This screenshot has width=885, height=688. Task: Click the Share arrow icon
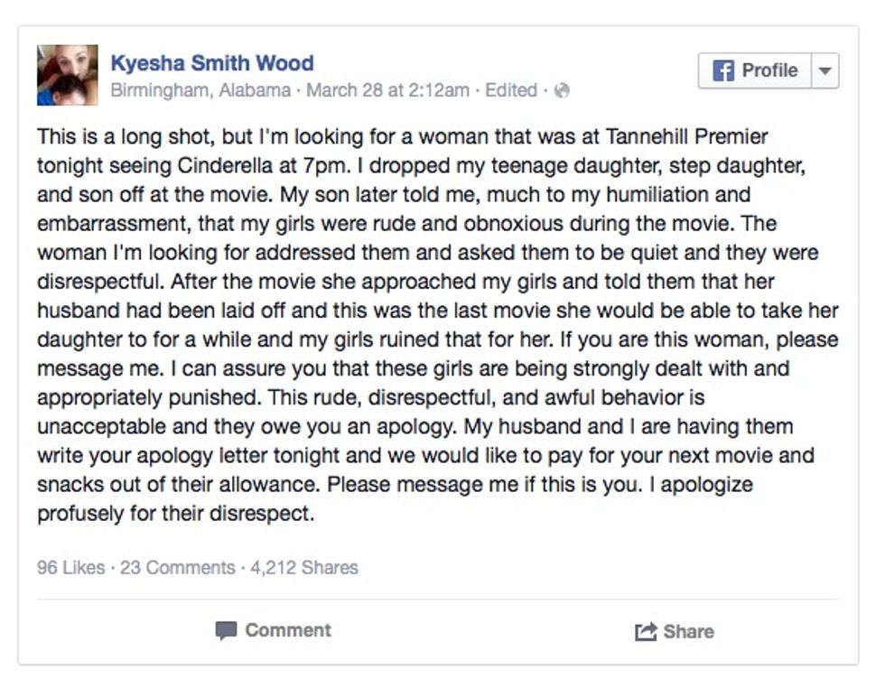[x=645, y=632]
